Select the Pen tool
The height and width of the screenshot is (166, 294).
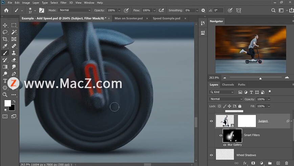pyautogui.click(x=14, y=74)
